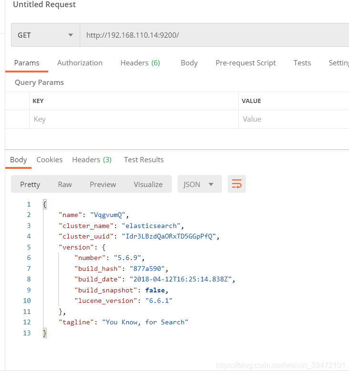
Task: Open the Test Results tab
Action: (144, 160)
